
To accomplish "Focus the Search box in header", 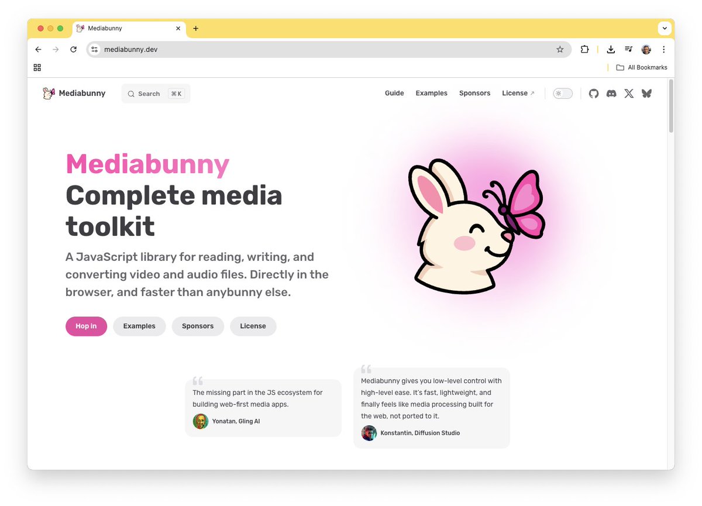I will point(156,94).
